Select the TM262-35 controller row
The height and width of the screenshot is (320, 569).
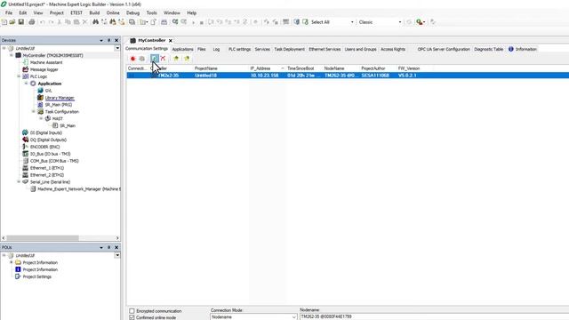click(x=348, y=75)
